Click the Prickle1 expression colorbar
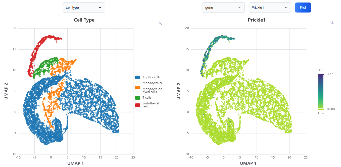Image resolution: width=341 pixels, height=167 pixels. 321,91
